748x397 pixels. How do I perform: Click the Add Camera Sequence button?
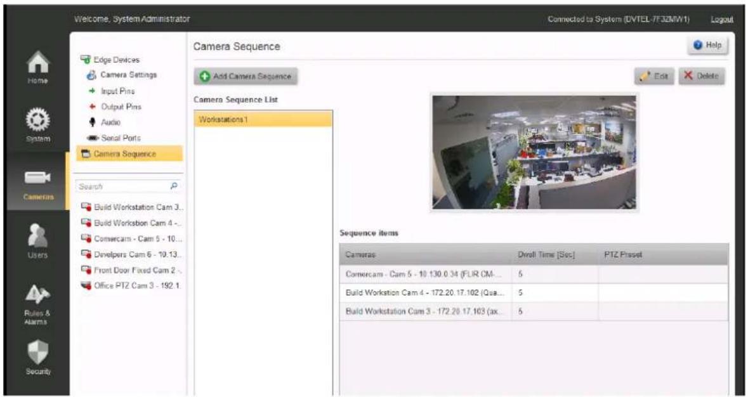[x=246, y=76]
